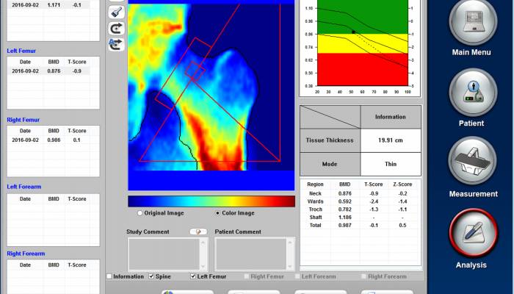Open the Main Menu round button
Image resolution: width=514 pixels, height=294 pixels.
pyautogui.click(x=473, y=21)
